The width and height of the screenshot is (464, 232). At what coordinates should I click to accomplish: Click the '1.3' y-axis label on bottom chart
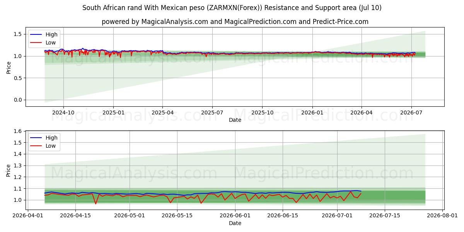19,166
